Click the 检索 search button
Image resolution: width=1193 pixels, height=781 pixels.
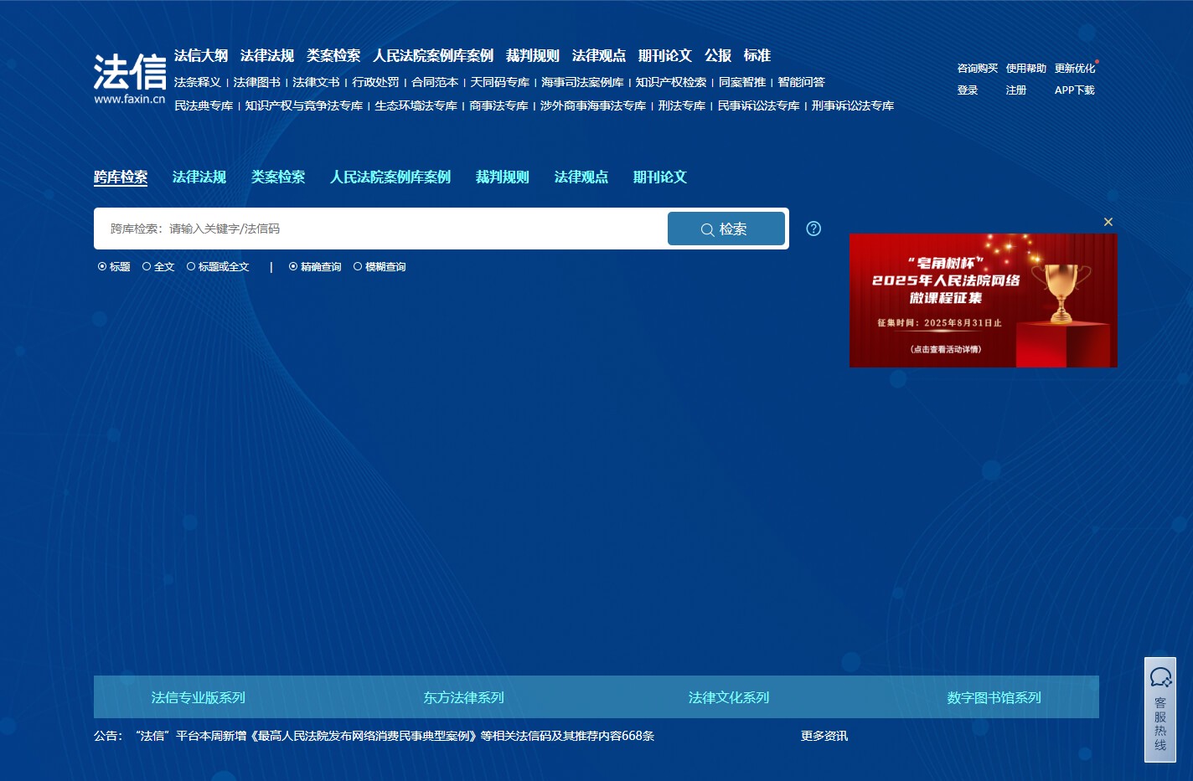(x=726, y=229)
